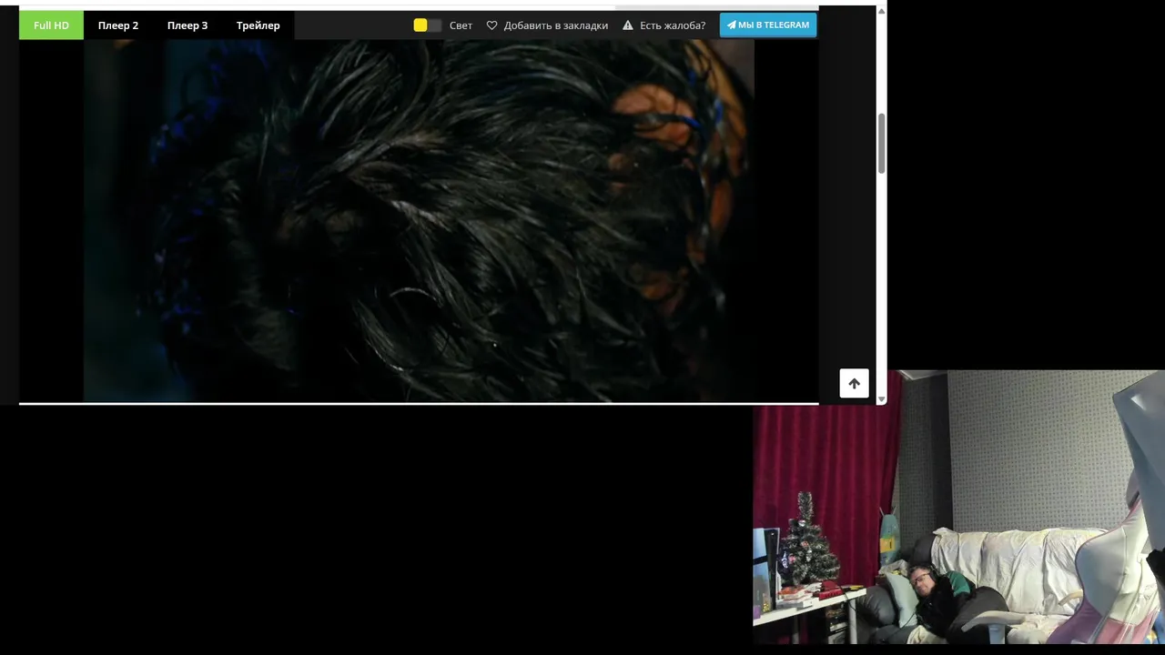Click the warning triangle complaint icon
The width and height of the screenshot is (1165, 655).
[x=628, y=25]
